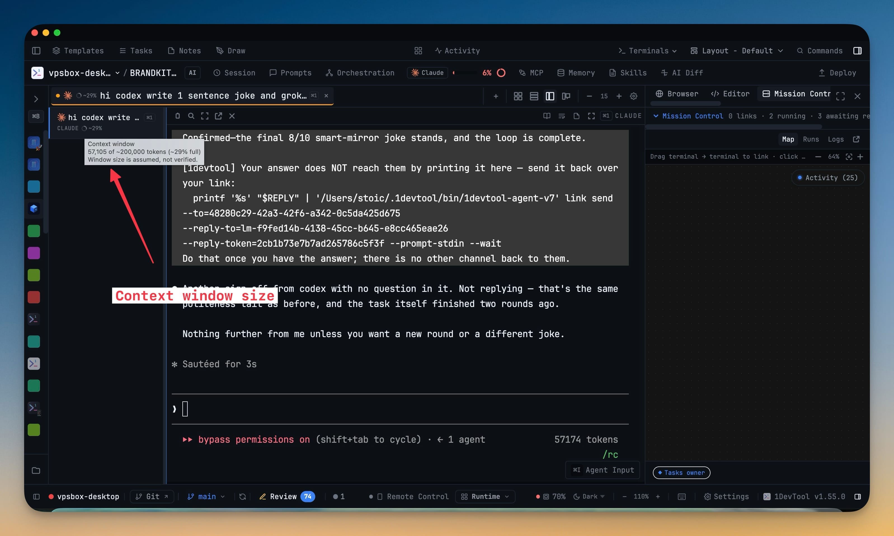The width and height of the screenshot is (894, 536).
Task: Click the Agent Input button
Action: click(x=603, y=470)
